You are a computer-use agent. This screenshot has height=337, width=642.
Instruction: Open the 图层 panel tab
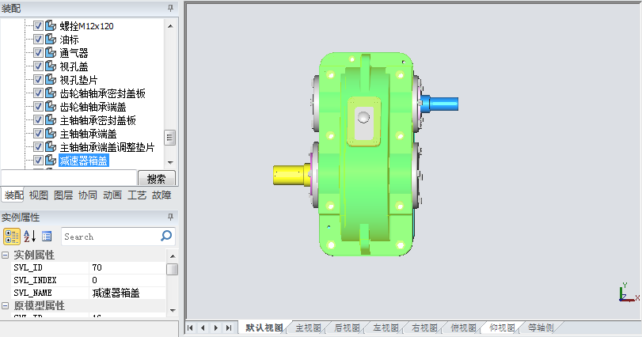[x=63, y=195]
